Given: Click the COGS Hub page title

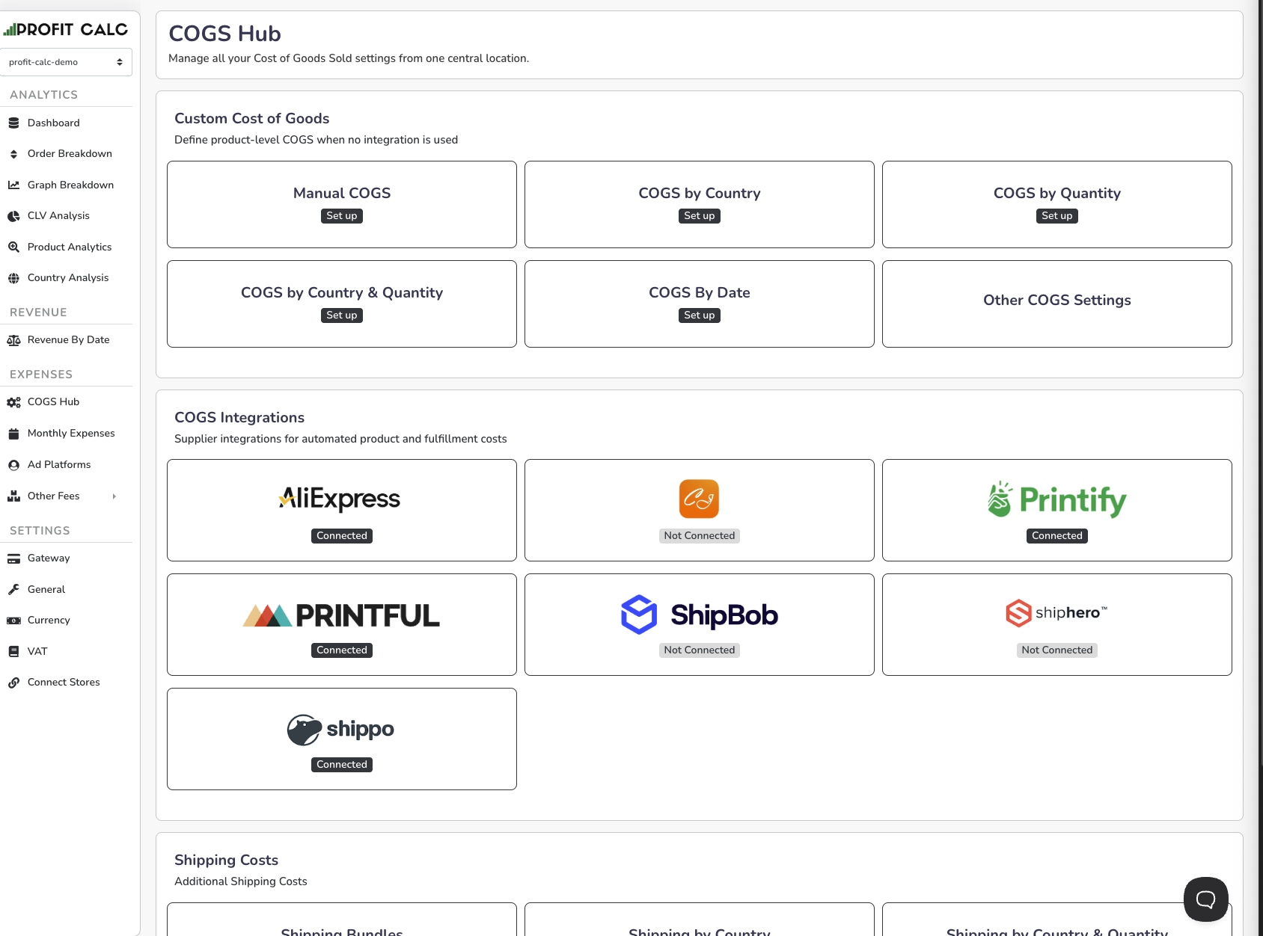Looking at the screenshot, I should (224, 34).
